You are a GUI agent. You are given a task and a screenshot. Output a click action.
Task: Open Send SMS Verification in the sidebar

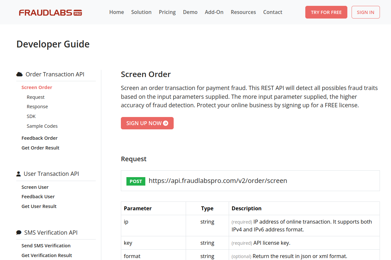click(x=46, y=246)
